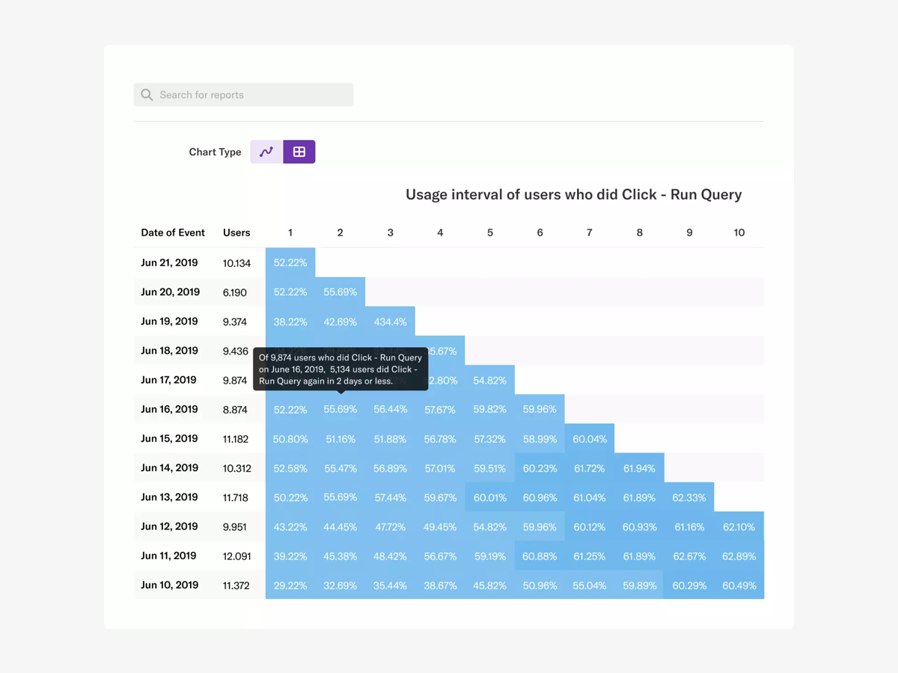
Task: Toggle chart view to line graph mode
Action: pyautogui.click(x=266, y=151)
